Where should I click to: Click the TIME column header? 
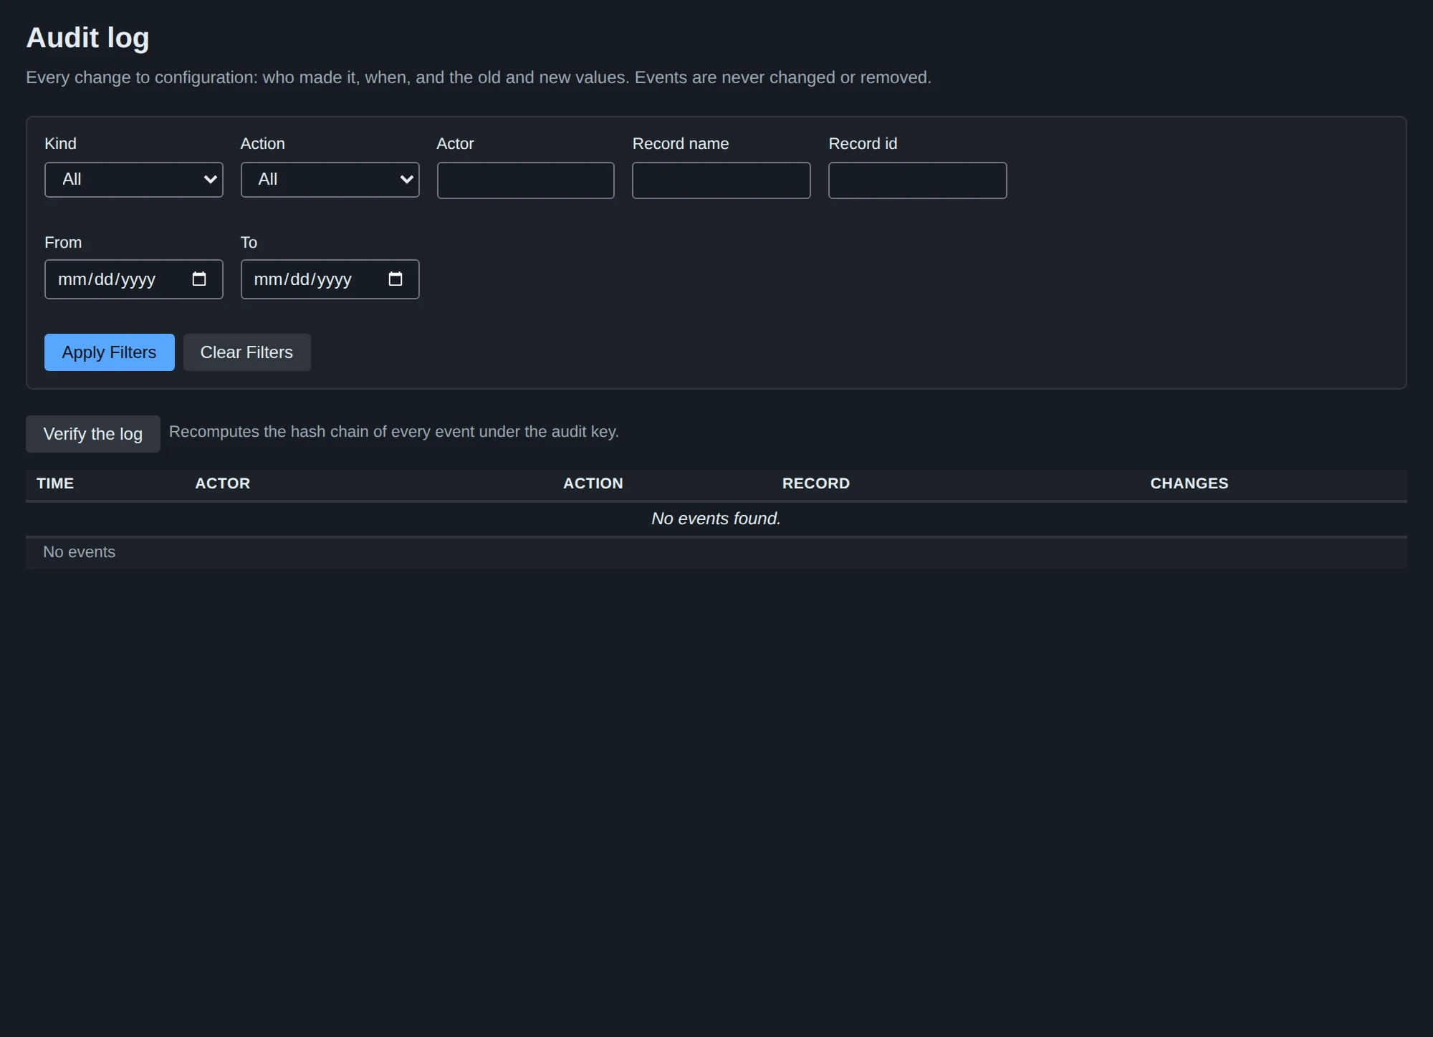55,483
